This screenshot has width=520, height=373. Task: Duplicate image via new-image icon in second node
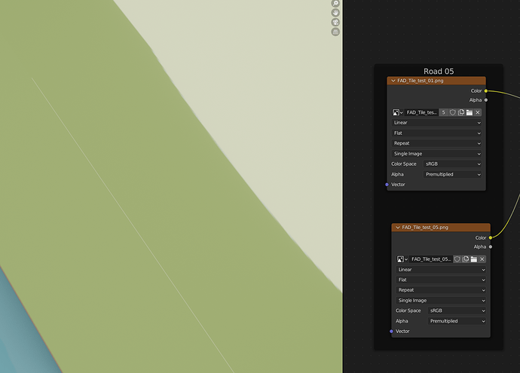[466, 259]
